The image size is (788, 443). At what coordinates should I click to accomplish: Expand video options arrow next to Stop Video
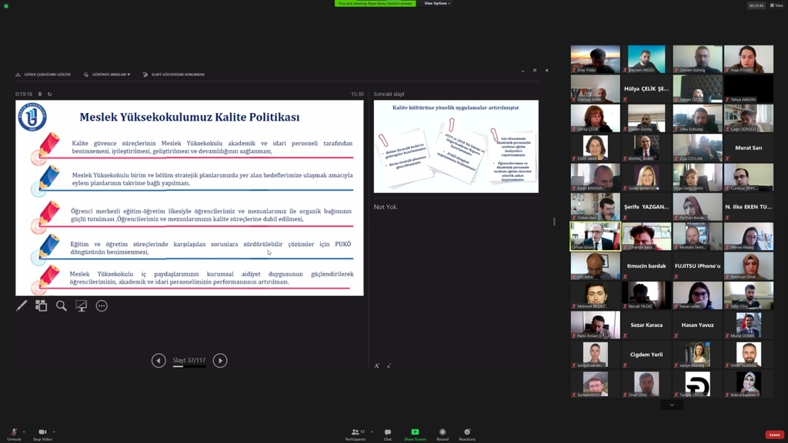(53, 431)
